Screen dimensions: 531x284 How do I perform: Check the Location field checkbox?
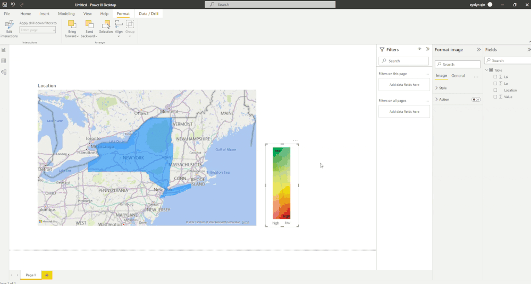495,90
